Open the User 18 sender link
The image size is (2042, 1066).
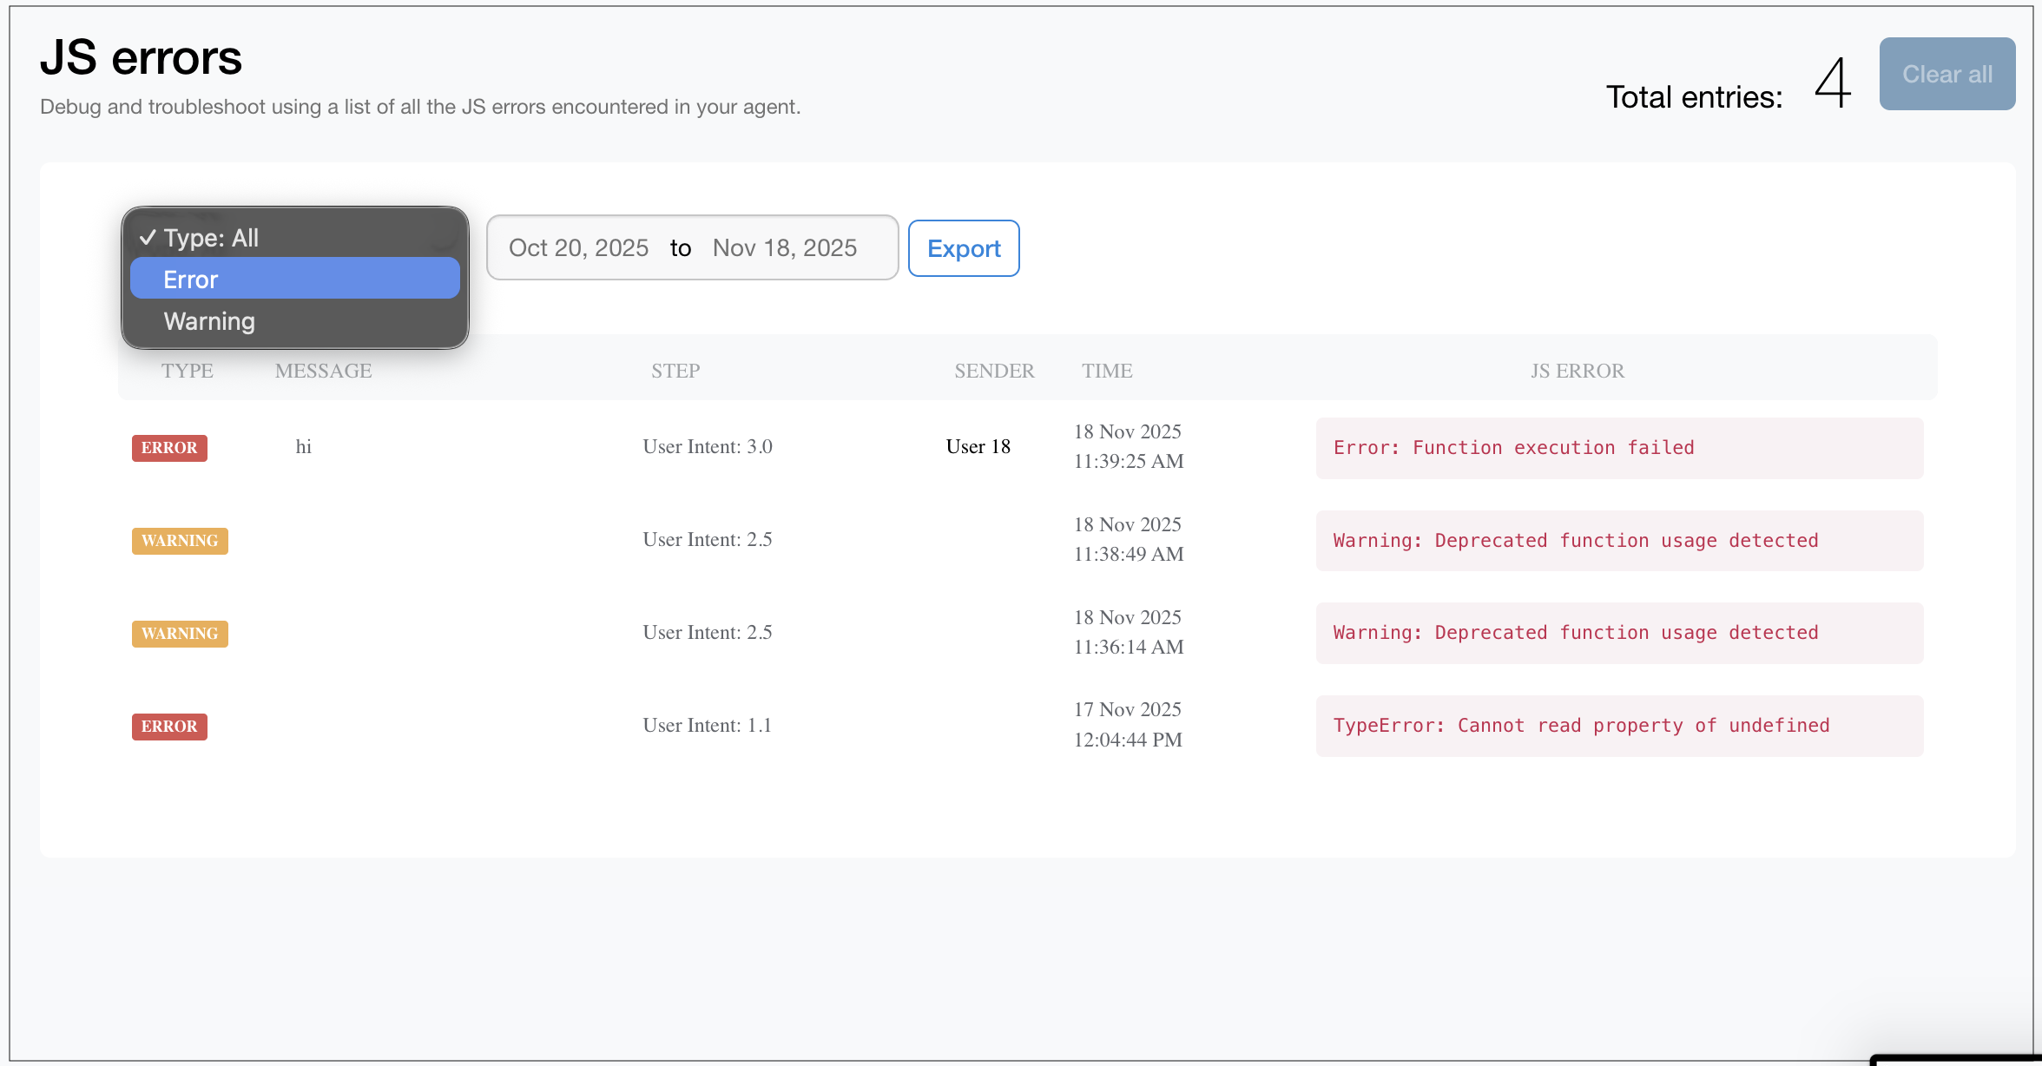pos(978,447)
